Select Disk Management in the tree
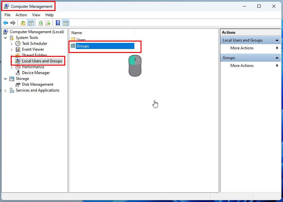This screenshot has width=283, height=202. click(38, 84)
